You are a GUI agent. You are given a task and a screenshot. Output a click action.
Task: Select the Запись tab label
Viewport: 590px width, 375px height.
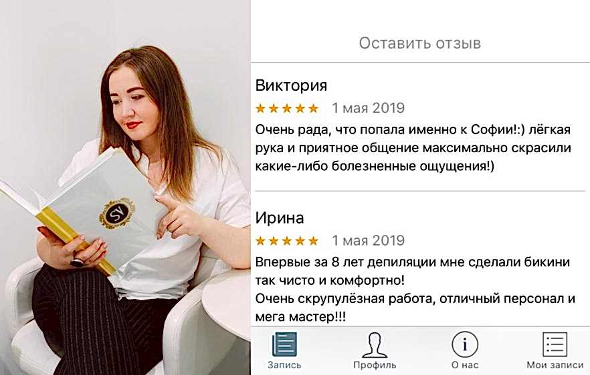(284, 365)
